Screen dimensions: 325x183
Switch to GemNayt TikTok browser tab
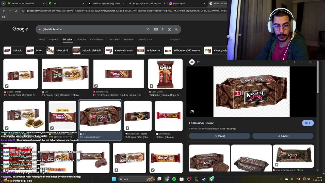point(106,4)
